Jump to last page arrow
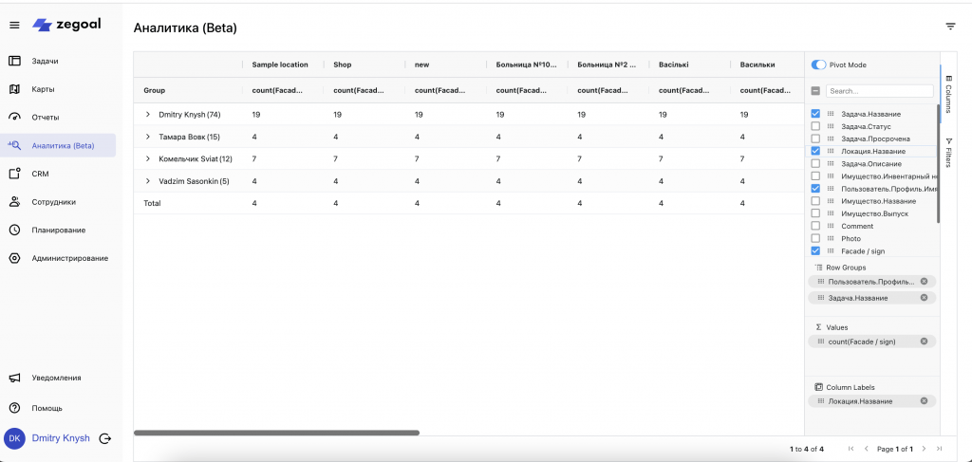The height and width of the screenshot is (462, 972). (x=939, y=449)
